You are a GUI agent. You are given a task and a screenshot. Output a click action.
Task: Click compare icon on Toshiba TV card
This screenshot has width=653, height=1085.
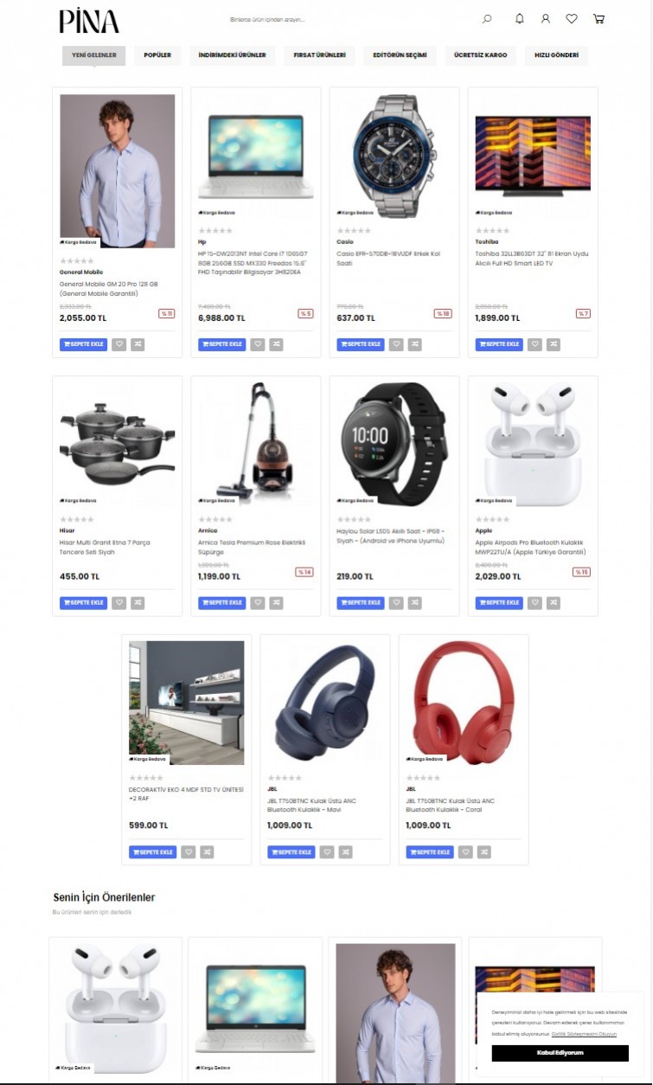coord(553,344)
